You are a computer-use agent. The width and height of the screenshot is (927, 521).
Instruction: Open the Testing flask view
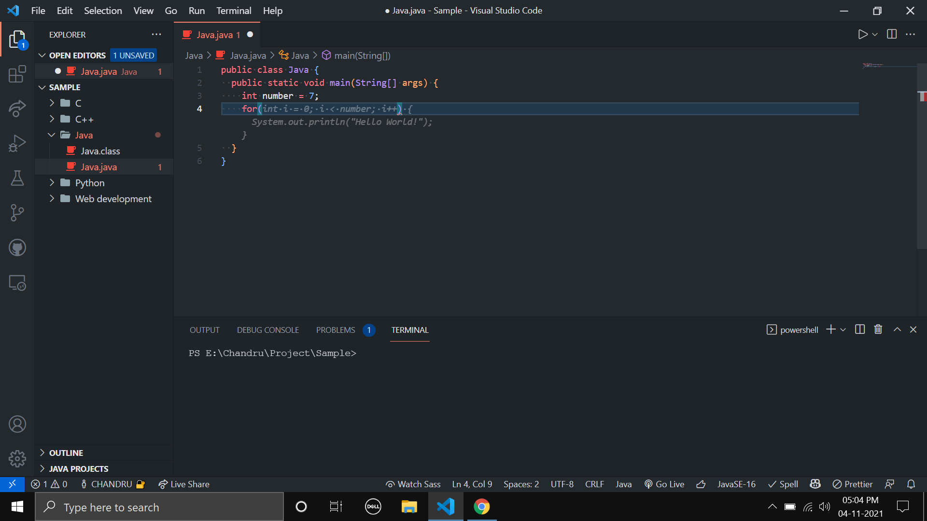17,178
